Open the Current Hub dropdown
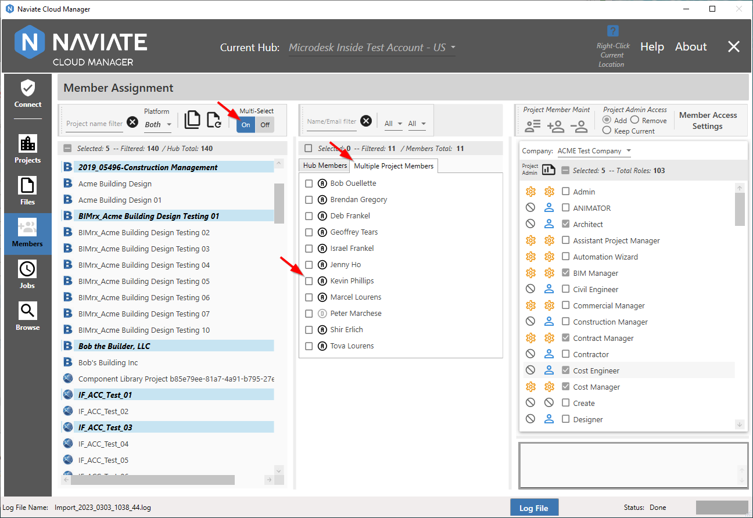The image size is (753, 518). tap(372, 48)
